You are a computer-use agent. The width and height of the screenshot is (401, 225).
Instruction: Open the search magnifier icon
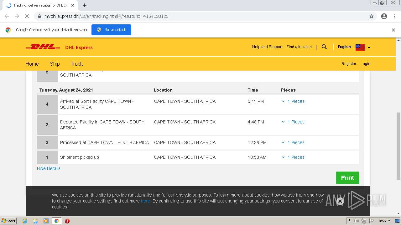click(324, 47)
